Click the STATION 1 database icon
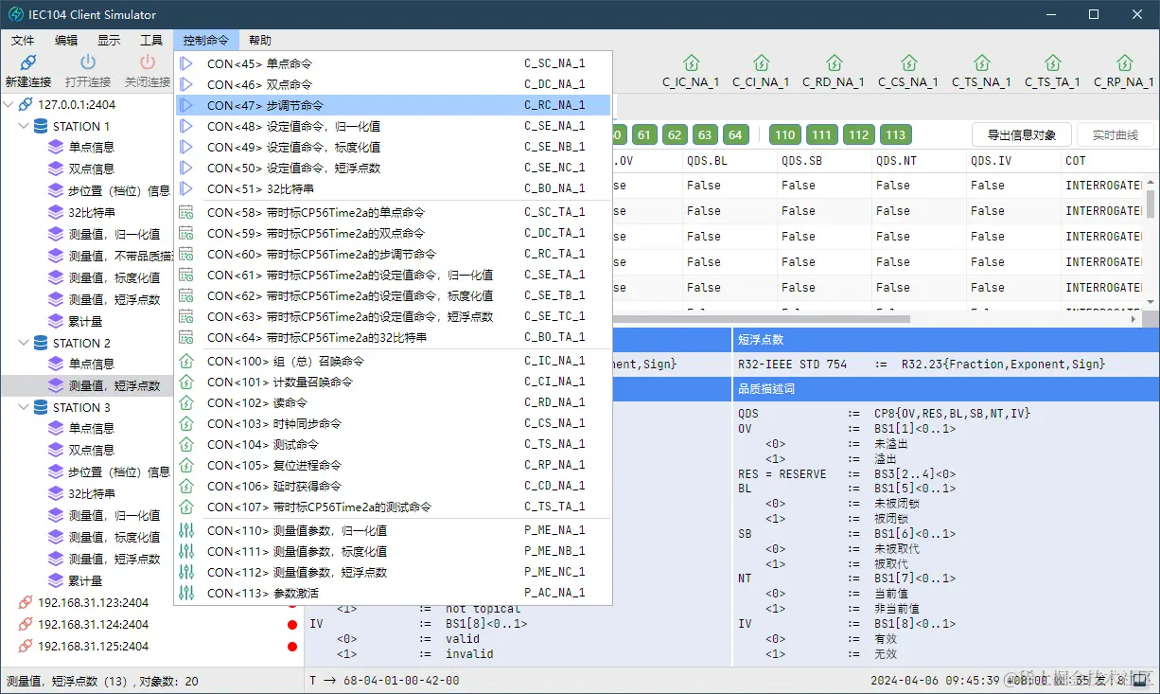1160x694 pixels. tap(41, 126)
